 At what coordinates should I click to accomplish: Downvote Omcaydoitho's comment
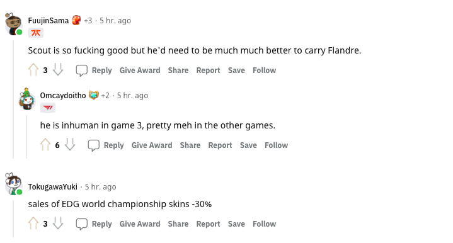70,145
